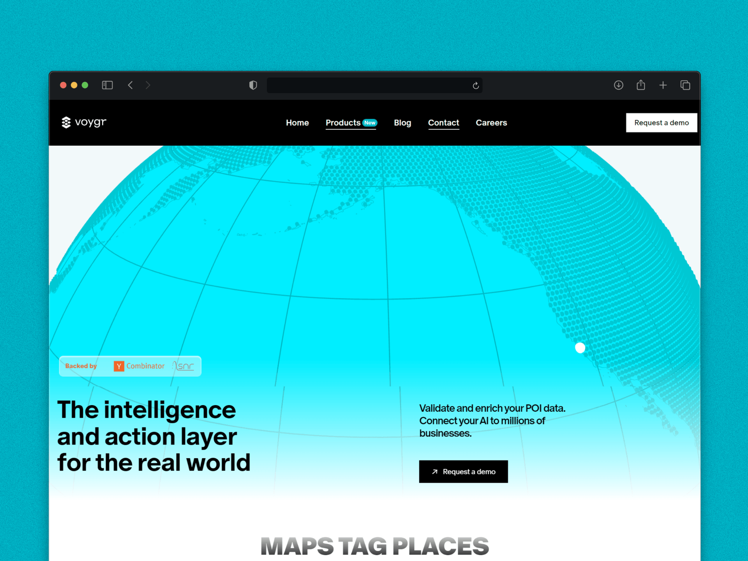Viewport: 748px width, 561px height.
Task: Click the white Request a demo button
Action: click(x=662, y=123)
